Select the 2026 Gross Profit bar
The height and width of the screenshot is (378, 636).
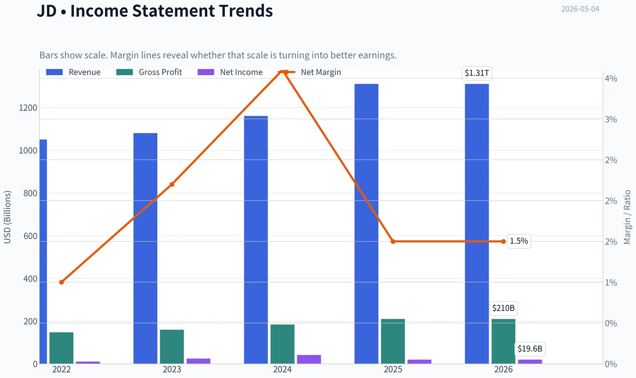click(503, 341)
